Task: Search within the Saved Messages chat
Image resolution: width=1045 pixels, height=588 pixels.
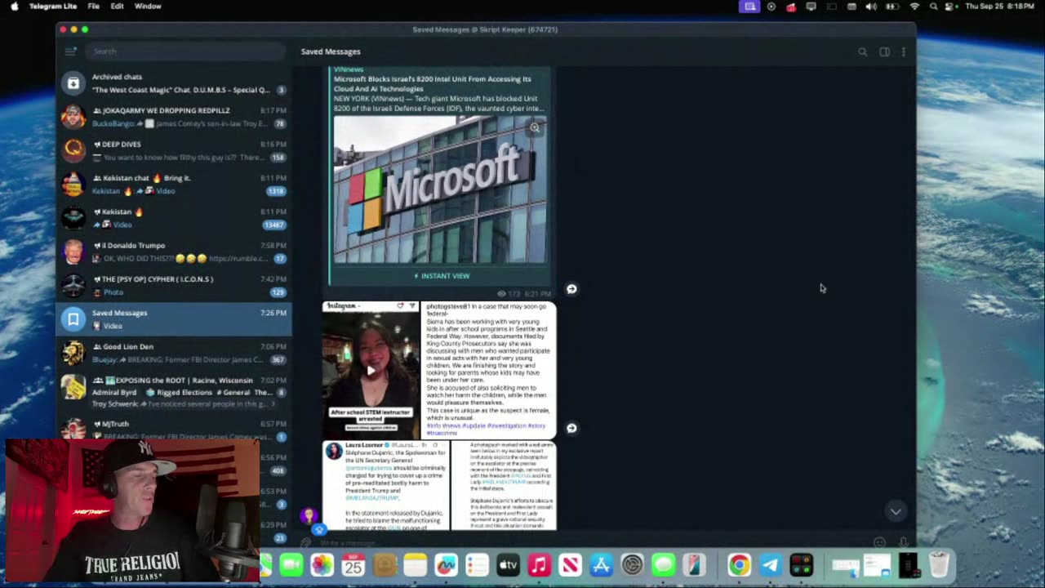Action: point(862,52)
